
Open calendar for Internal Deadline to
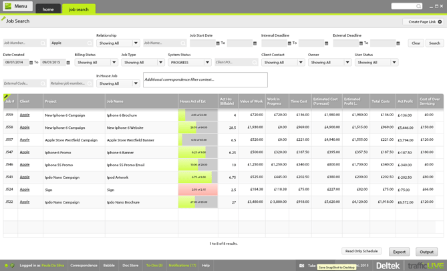click(x=327, y=43)
